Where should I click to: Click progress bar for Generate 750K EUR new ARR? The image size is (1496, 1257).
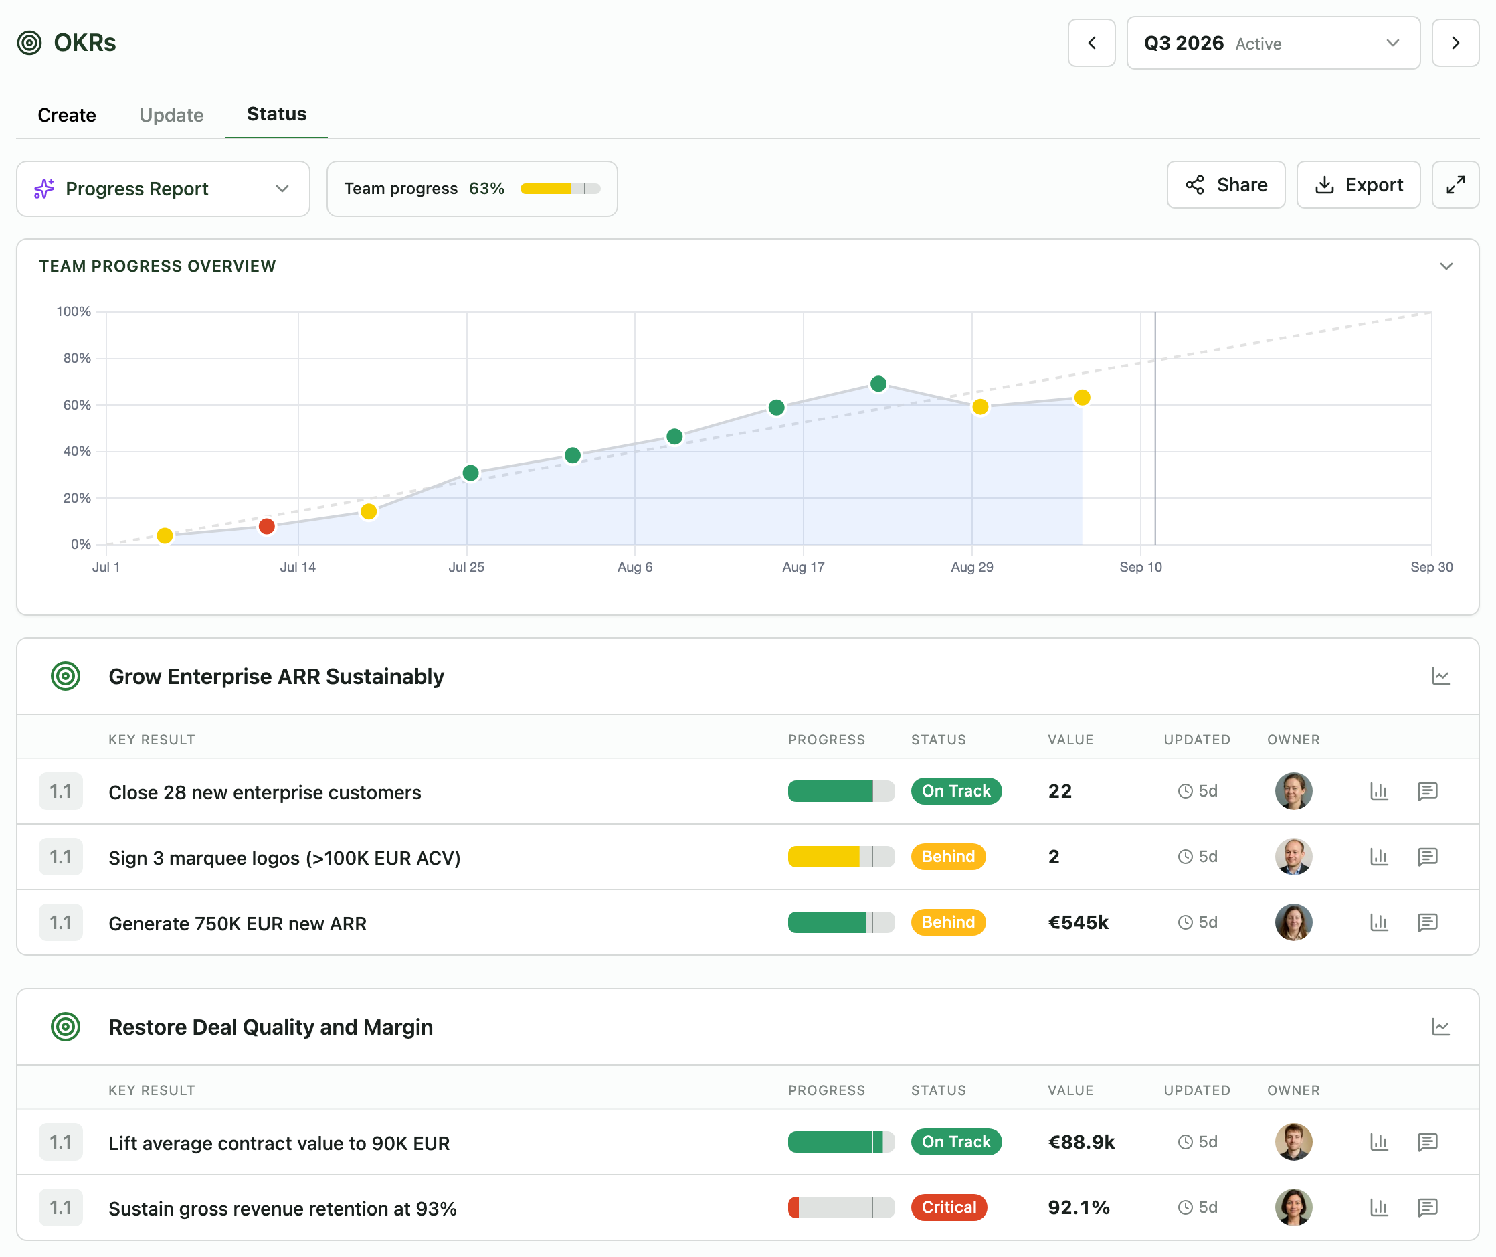840,922
